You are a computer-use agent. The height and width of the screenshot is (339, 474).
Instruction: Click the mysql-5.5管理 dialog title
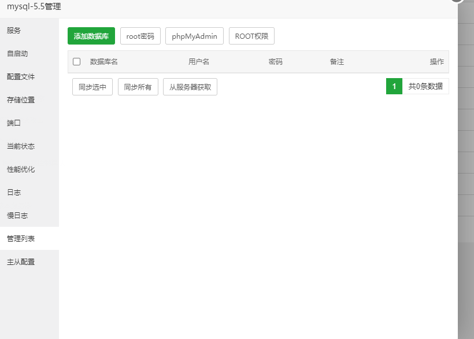pos(34,7)
